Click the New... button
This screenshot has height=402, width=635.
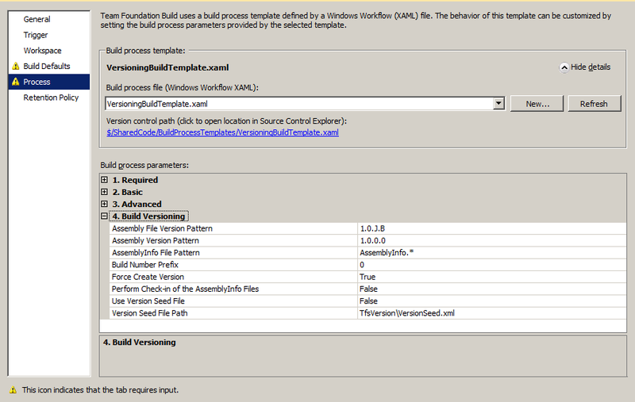[x=537, y=104]
